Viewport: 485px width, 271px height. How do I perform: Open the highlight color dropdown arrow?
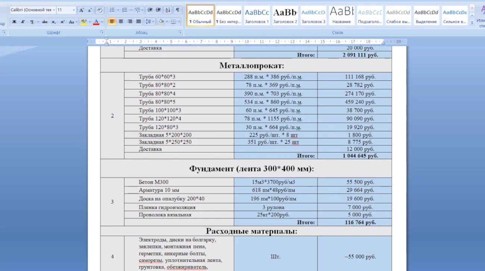pos(90,22)
